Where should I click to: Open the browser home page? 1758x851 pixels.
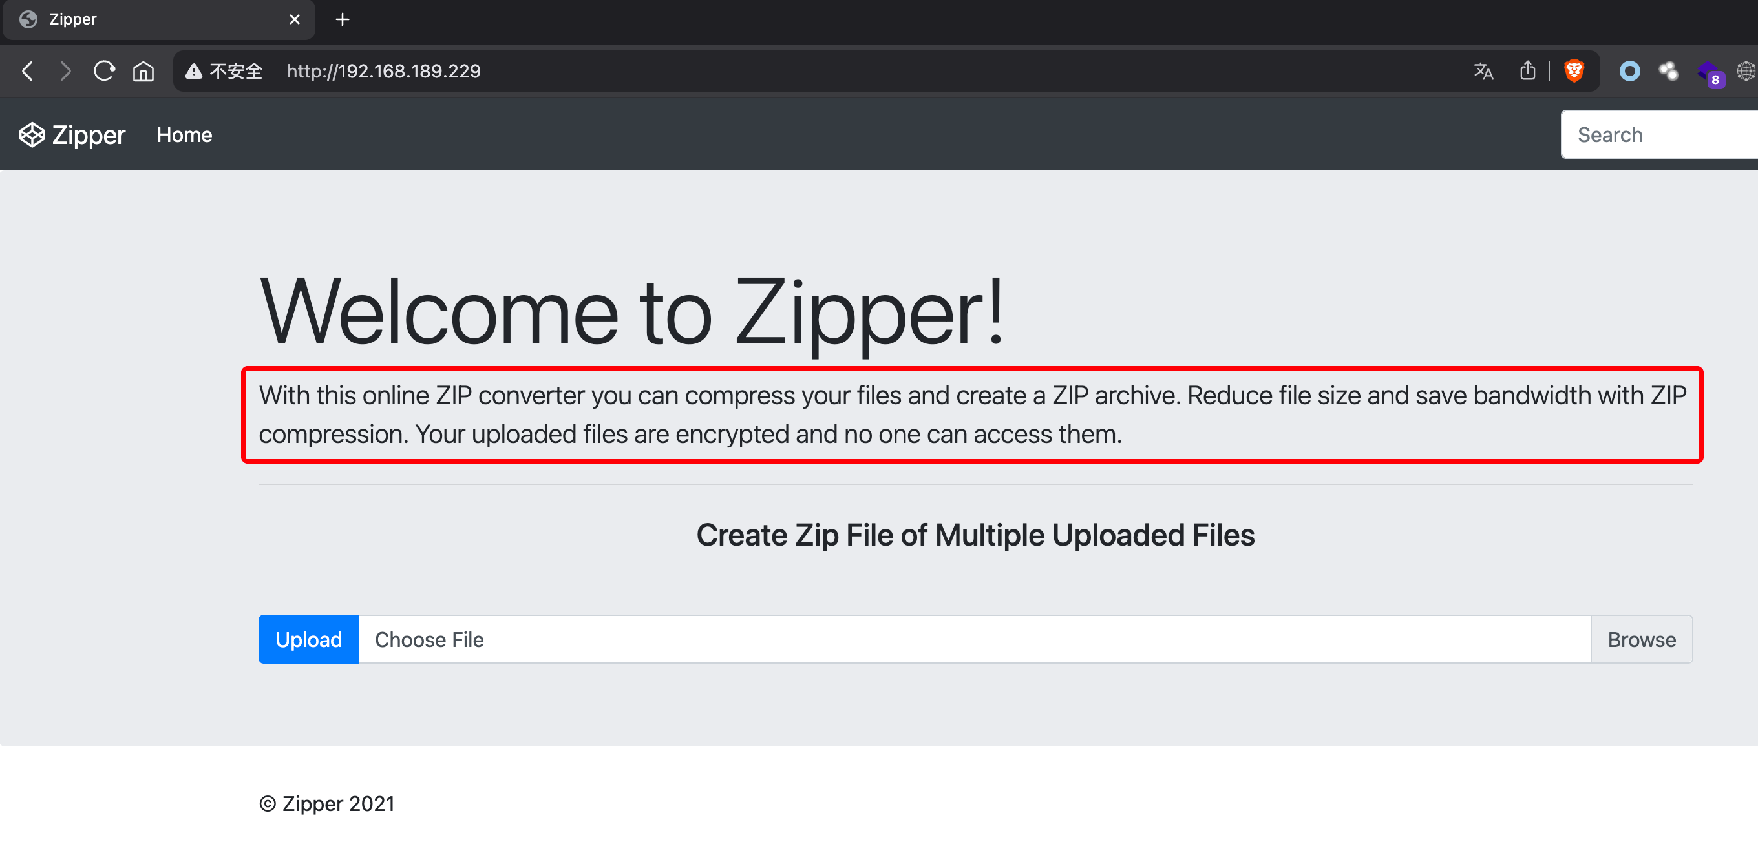143,71
